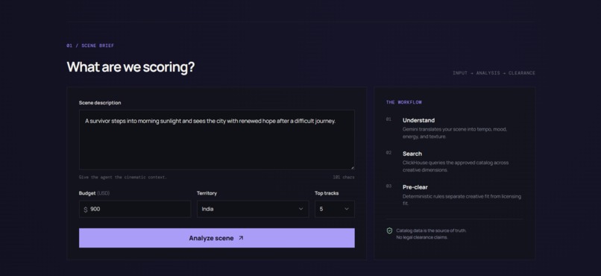Click the Understand workflow step heading
Image resolution: width=601 pixels, height=276 pixels.
pyautogui.click(x=418, y=120)
